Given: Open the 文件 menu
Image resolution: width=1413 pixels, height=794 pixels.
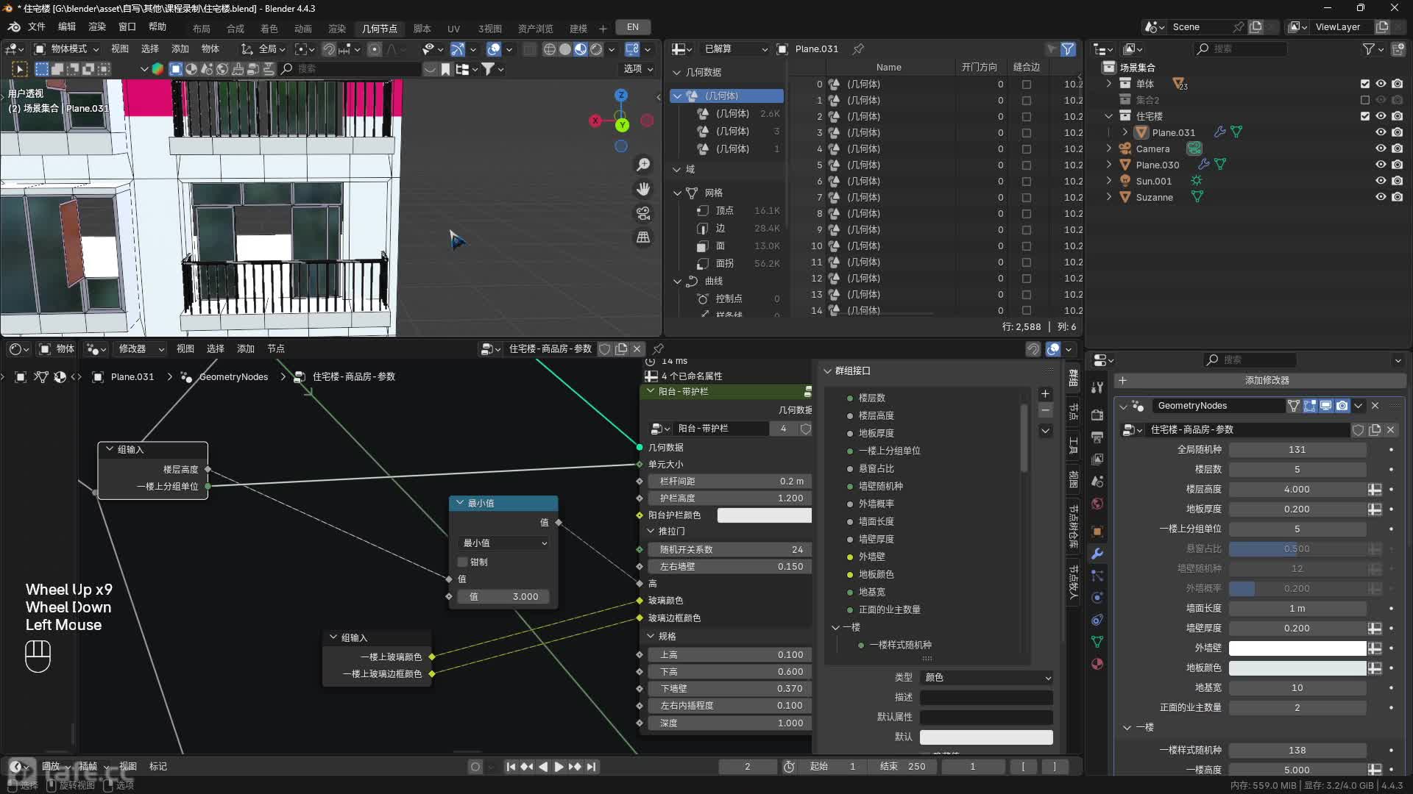Looking at the screenshot, I should [37, 26].
